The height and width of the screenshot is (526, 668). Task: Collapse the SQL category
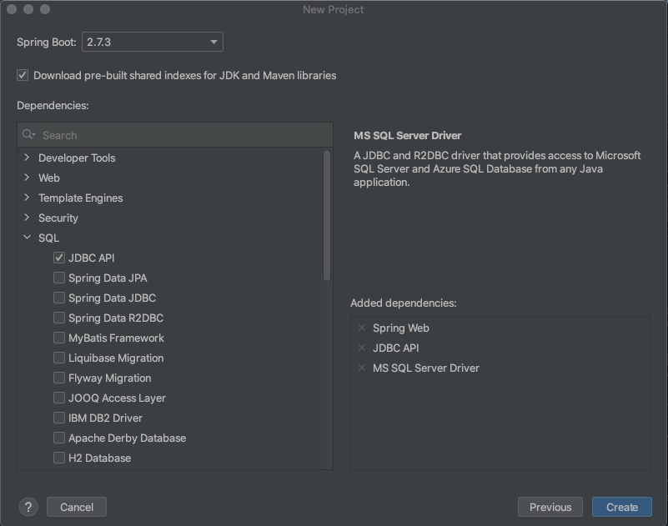tap(27, 238)
